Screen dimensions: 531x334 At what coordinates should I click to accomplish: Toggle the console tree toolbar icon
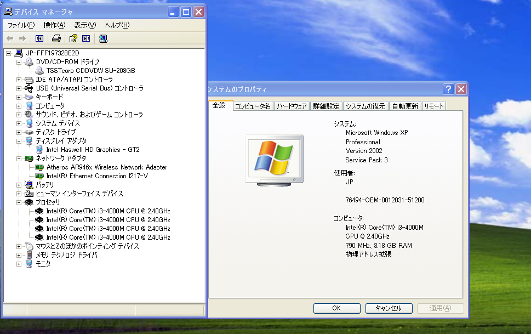tap(39, 38)
